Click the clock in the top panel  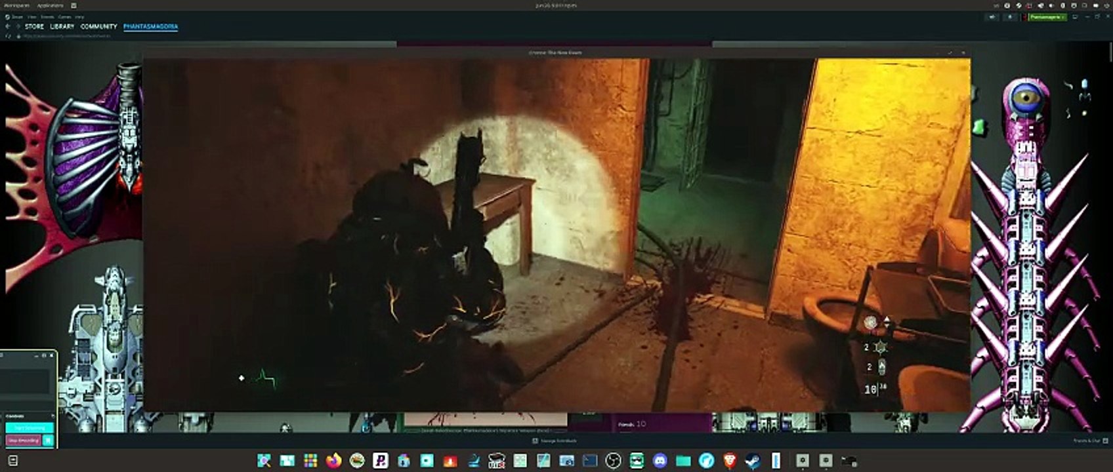(x=556, y=5)
